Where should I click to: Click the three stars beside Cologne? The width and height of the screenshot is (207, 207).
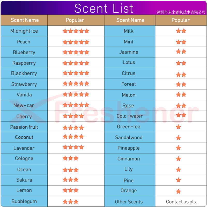point(70,158)
